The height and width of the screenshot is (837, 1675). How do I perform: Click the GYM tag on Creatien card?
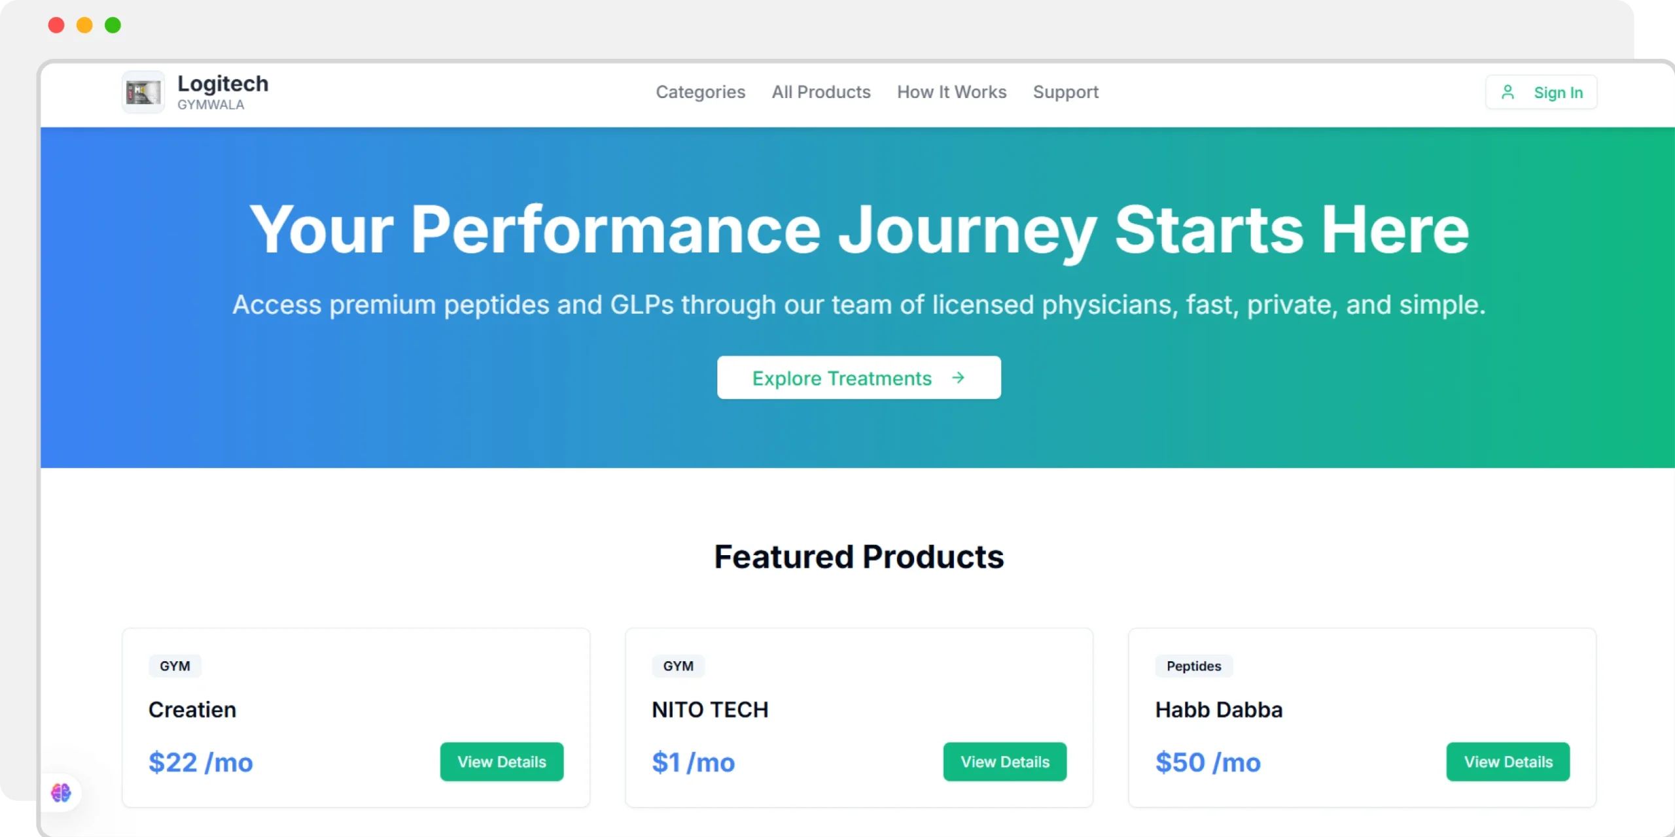tap(175, 666)
